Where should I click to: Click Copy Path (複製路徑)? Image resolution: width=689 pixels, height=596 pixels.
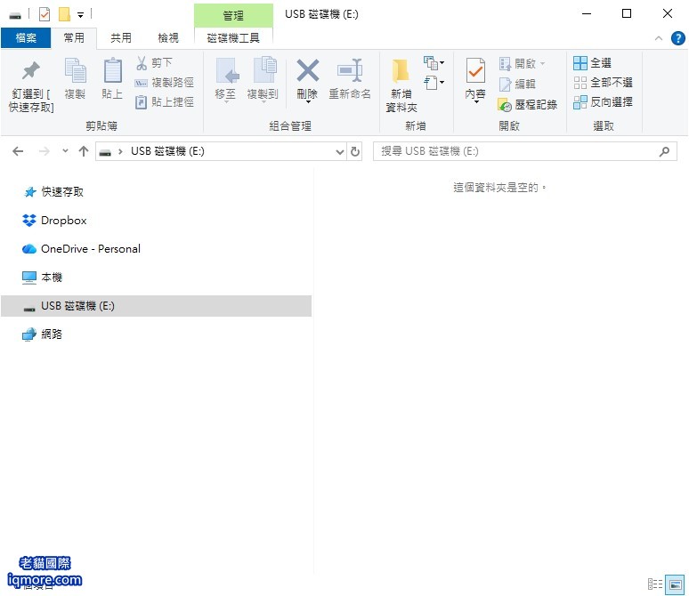(165, 83)
